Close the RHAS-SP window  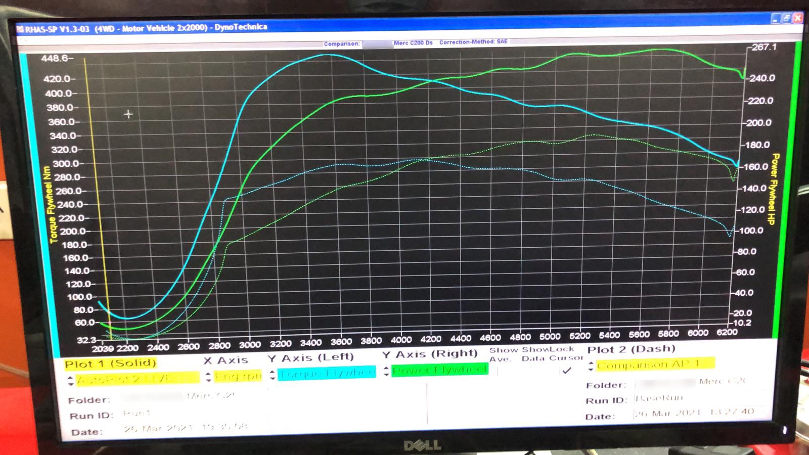(x=798, y=18)
